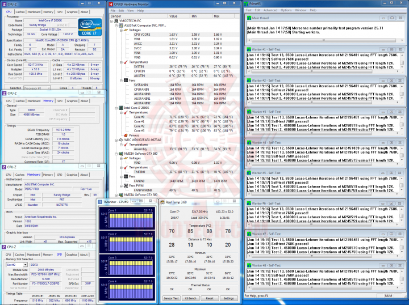The width and height of the screenshot is (409, 305).
Task: Click the CPU-Z SPD window title icon
Action: tap(4, 247)
